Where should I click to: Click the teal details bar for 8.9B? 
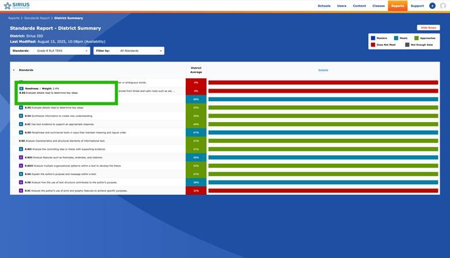click(323, 183)
